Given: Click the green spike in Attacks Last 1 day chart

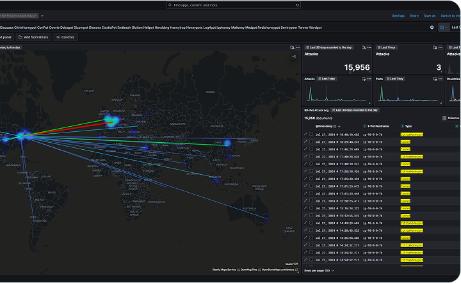Looking at the screenshot, I should pyautogui.click(x=310, y=93).
